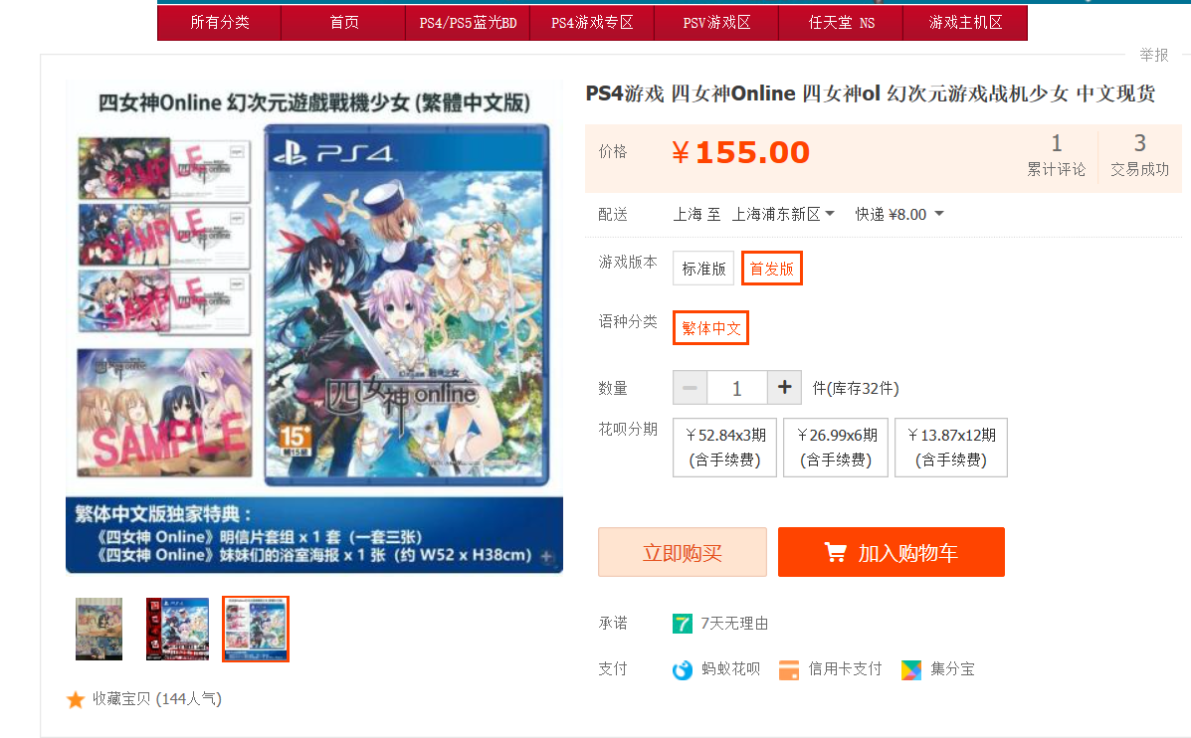Click the magnify plus icon on product image
The image size is (1191, 738).
coord(546,557)
